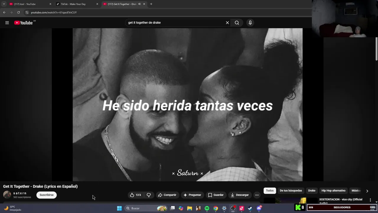Mute tab via speaker icon
The width and height of the screenshot is (378, 213).
139,4
